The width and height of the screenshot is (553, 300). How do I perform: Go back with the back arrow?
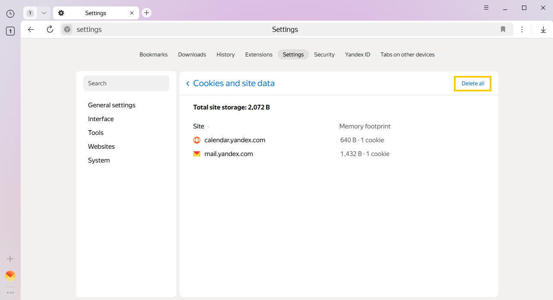(31, 29)
